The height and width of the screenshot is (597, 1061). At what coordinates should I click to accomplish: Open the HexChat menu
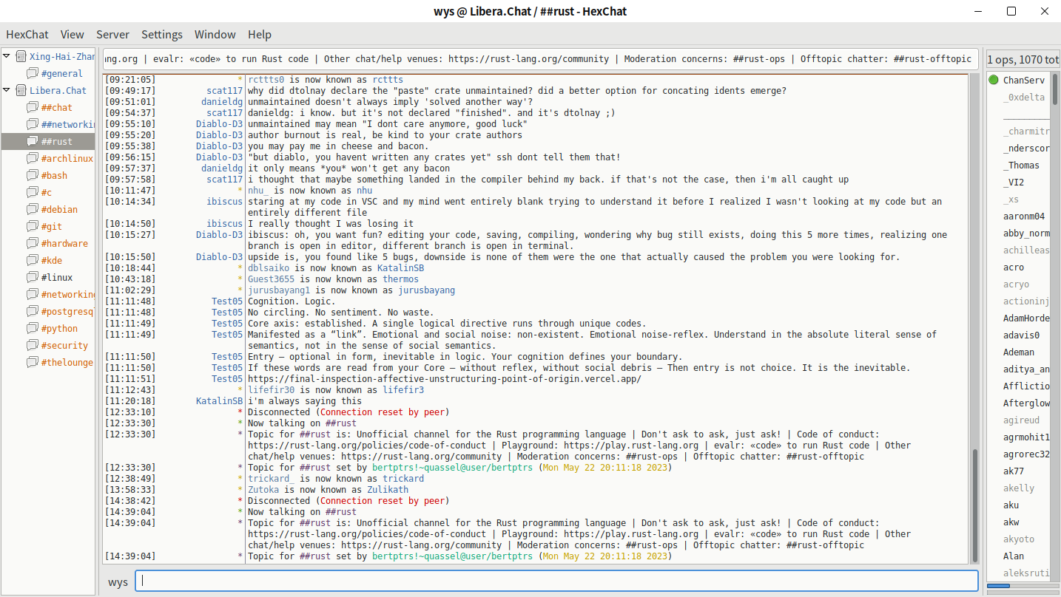(27, 34)
